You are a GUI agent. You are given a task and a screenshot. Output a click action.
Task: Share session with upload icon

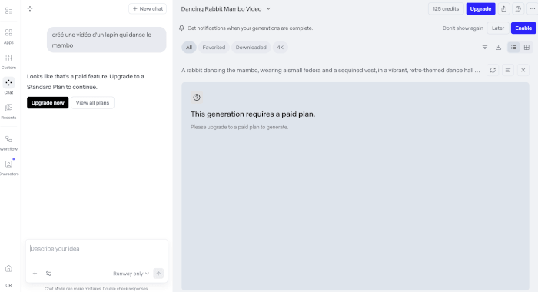pos(503,9)
